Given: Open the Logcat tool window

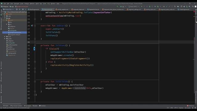Looking at the screenshot, I should coord(27,106).
